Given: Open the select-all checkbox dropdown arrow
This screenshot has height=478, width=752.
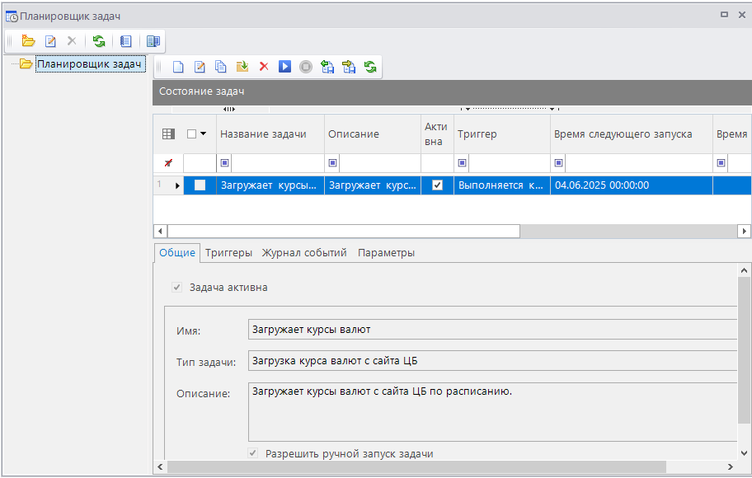Looking at the screenshot, I should click(204, 134).
